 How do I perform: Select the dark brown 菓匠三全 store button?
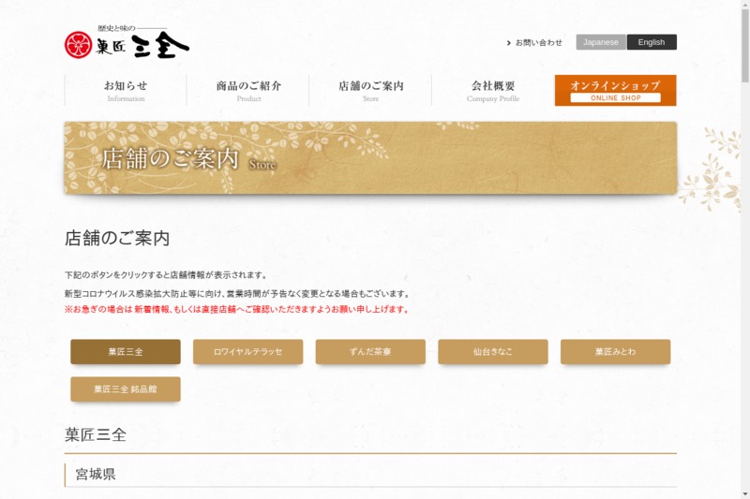[x=126, y=352]
